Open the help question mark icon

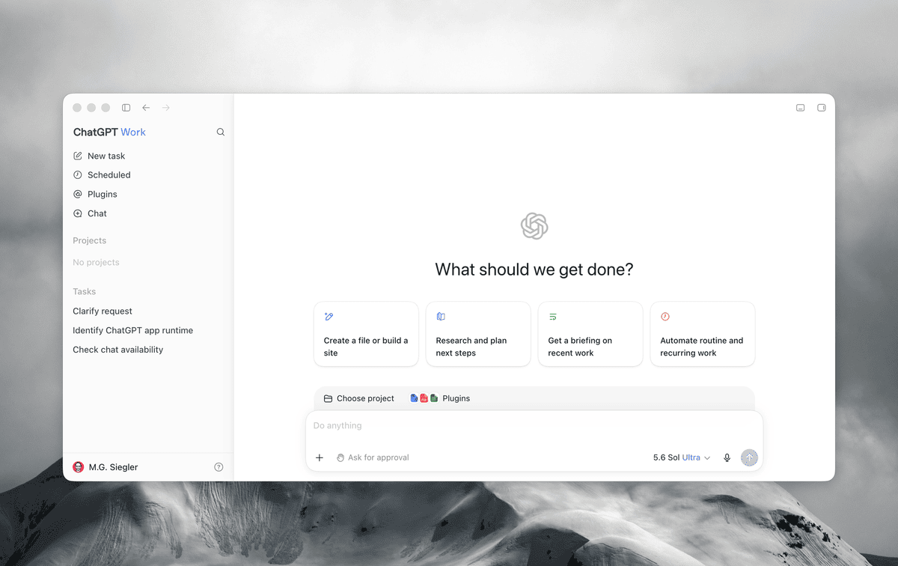pyautogui.click(x=219, y=467)
